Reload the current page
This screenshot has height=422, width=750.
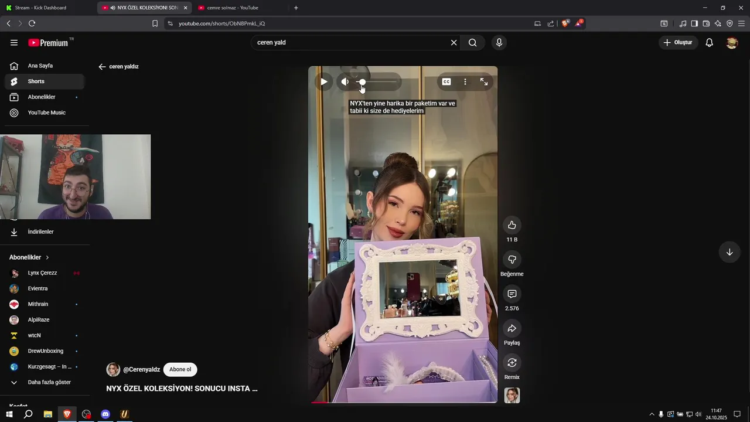click(x=32, y=23)
